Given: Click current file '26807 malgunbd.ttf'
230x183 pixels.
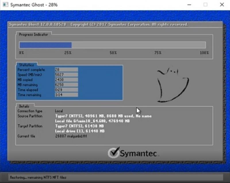Looking at the screenshot, I should point(71,136).
